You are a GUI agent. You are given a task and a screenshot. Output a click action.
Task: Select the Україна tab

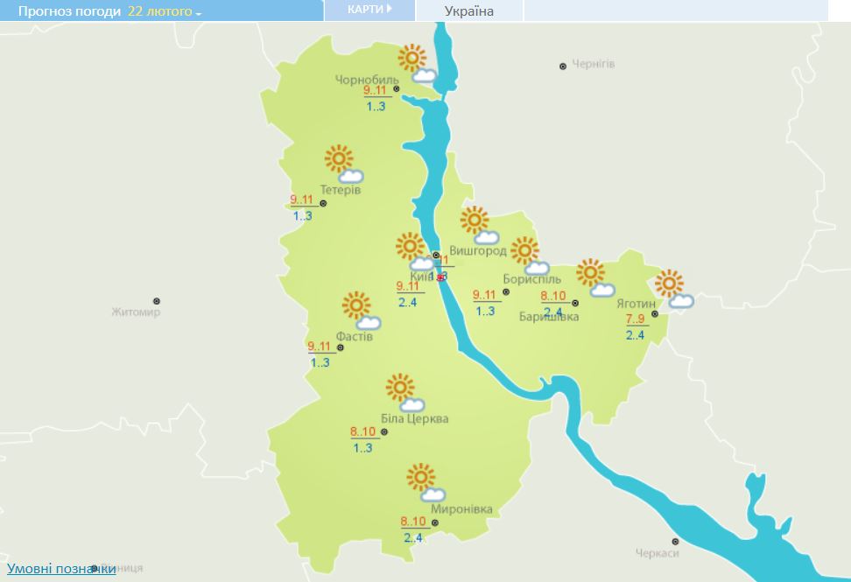click(469, 11)
